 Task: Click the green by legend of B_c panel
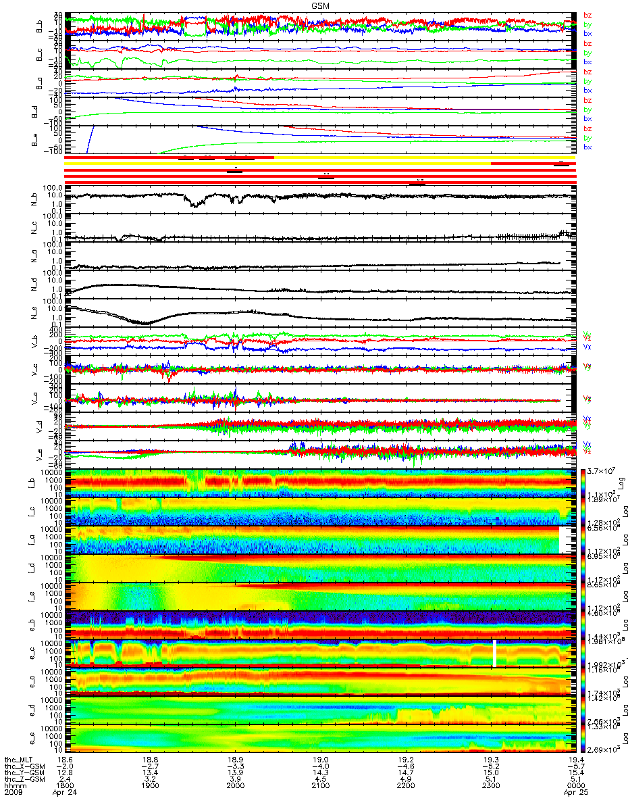click(x=587, y=53)
